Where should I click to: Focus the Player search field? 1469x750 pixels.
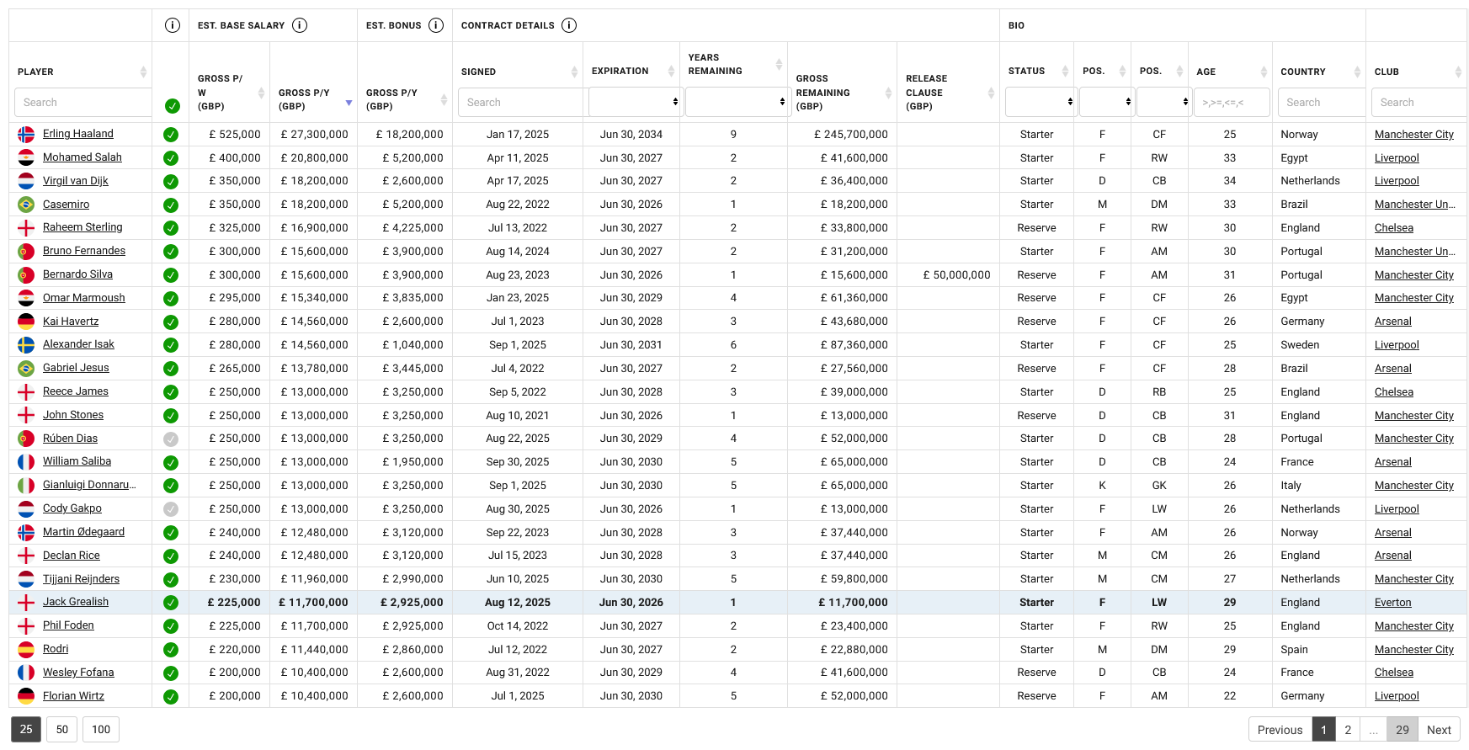[x=83, y=102]
